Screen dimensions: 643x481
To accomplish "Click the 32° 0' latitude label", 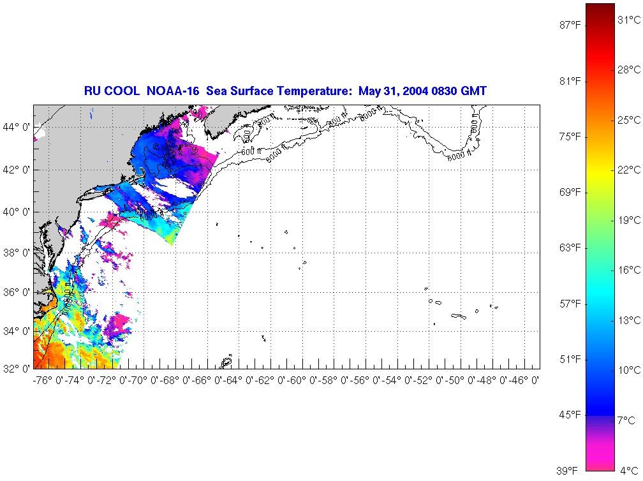I will click(x=17, y=369).
